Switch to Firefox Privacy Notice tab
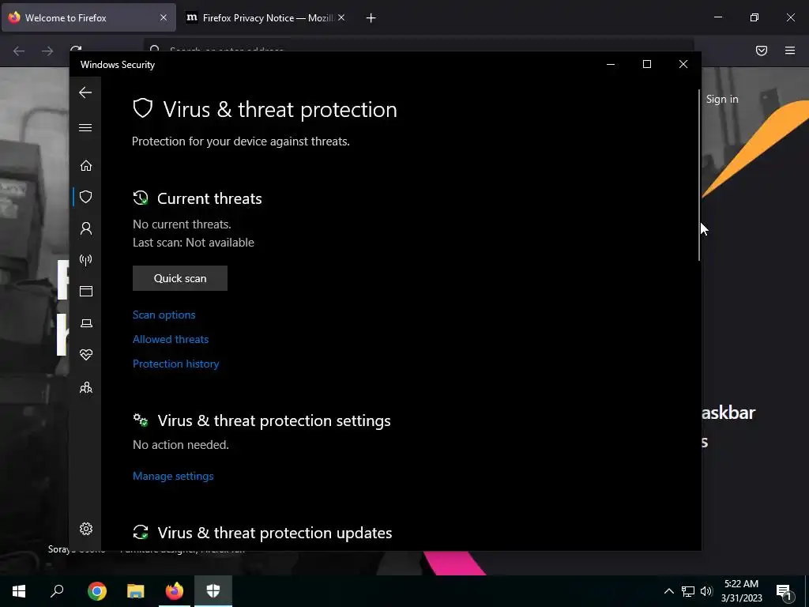Image resolution: width=809 pixels, height=607 pixels. (x=265, y=17)
